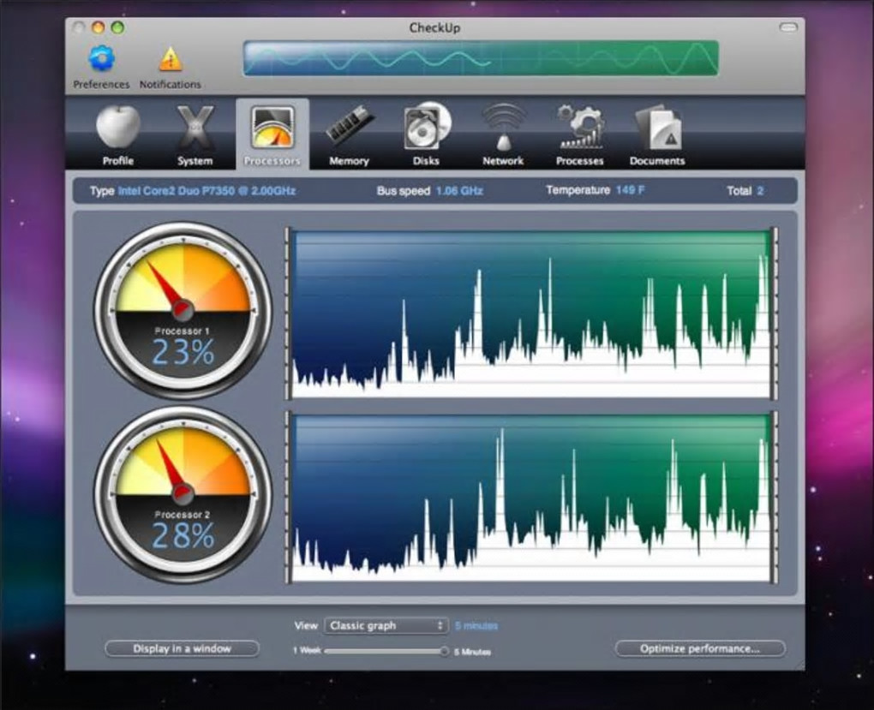The image size is (874, 710).
Task: Open the Documents section icon
Action: (x=657, y=128)
